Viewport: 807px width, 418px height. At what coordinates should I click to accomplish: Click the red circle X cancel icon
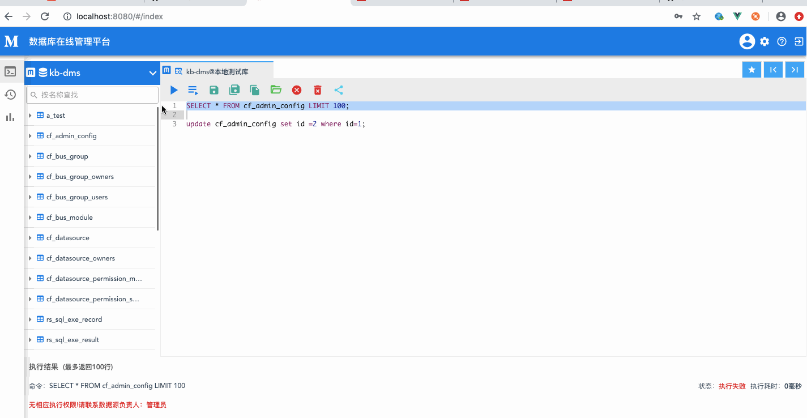[x=297, y=90]
